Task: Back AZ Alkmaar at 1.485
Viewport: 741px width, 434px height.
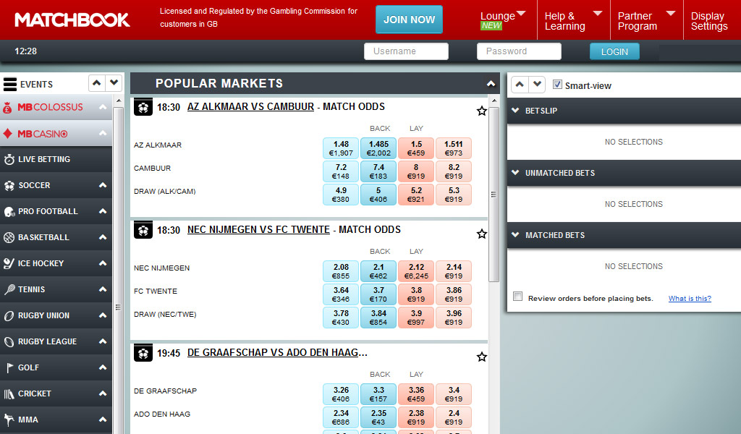Action: click(378, 148)
